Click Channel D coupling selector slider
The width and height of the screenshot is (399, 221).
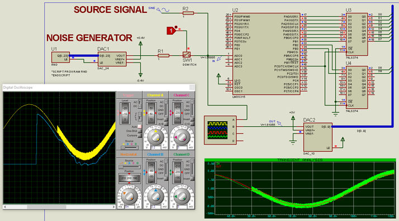[192, 167]
